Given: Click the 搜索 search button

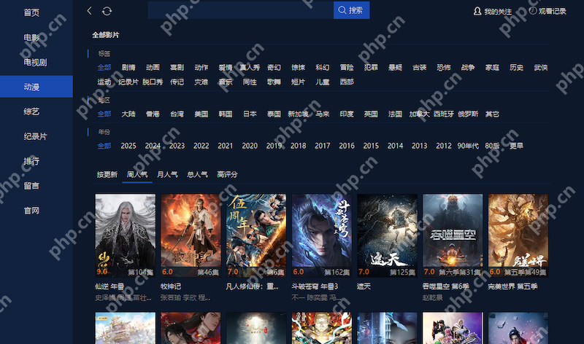Looking at the screenshot, I should [351, 10].
